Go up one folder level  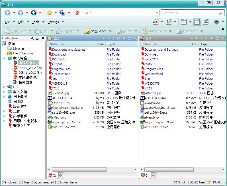click(x=34, y=13)
